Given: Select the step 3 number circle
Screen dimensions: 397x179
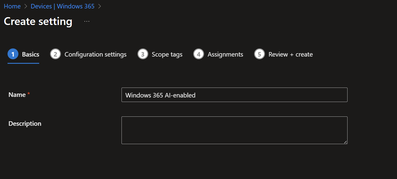Looking at the screenshot, I should 143,54.
